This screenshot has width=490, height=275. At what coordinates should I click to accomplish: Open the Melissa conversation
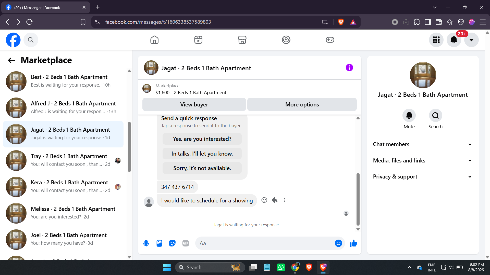(63, 213)
